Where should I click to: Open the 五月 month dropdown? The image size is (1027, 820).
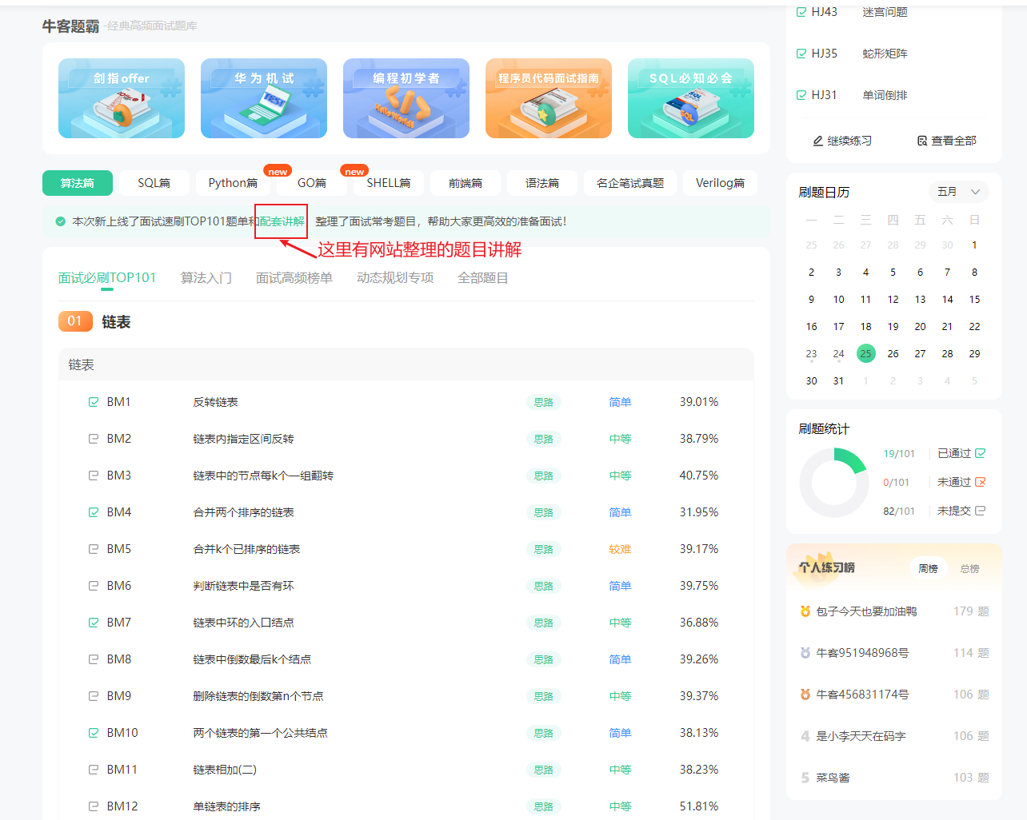tap(959, 192)
